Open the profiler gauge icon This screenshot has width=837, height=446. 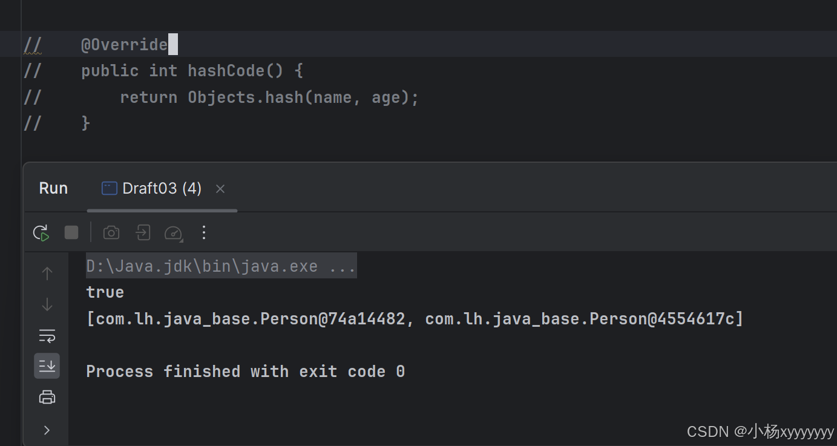[x=173, y=232]
